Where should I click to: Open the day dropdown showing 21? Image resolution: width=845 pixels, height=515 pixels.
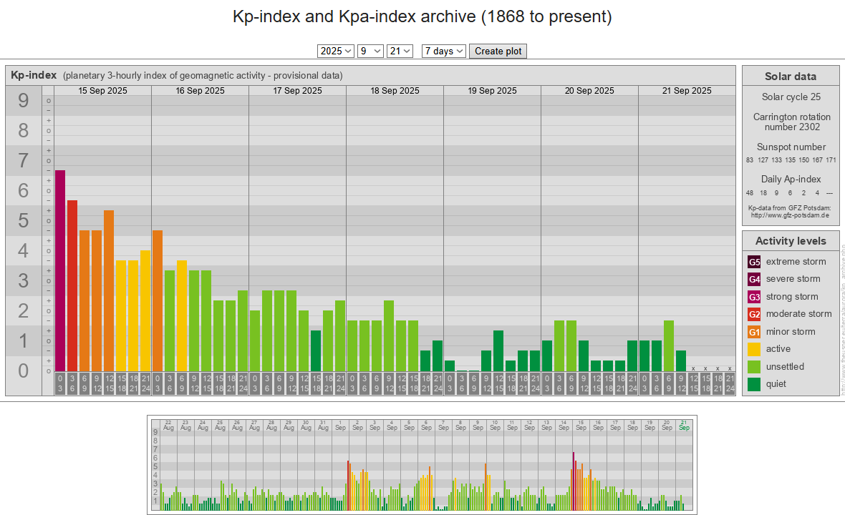pos(400,51)
